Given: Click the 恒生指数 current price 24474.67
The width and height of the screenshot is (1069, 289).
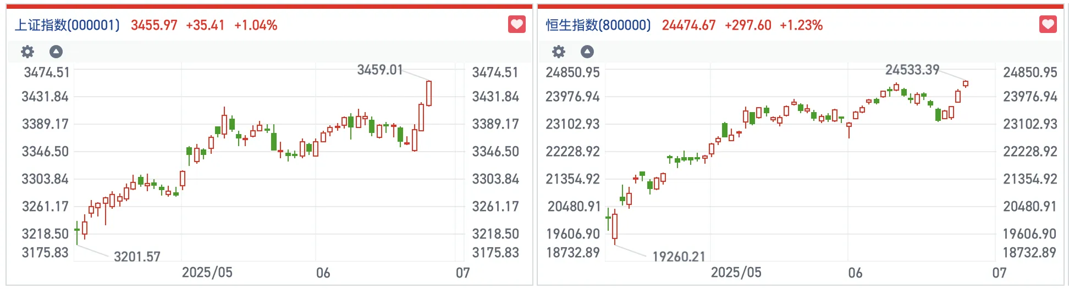Looking at the screenshot, I should 688,25.
